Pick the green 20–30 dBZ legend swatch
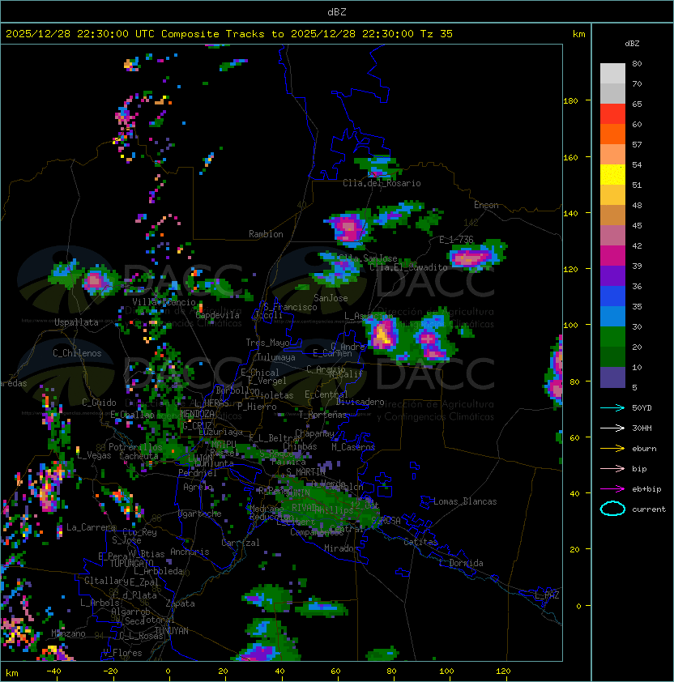This screenshot has height=682, width=674. click(x=612, y=337)
